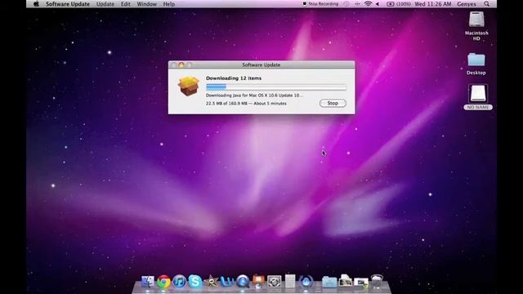Screen dimensions: 523x294
Task: Open the Update menu
Action: [105, 4]
